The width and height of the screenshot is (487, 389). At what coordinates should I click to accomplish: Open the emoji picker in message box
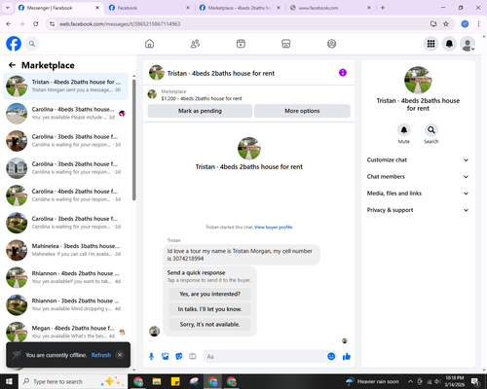tap(331, 357)
